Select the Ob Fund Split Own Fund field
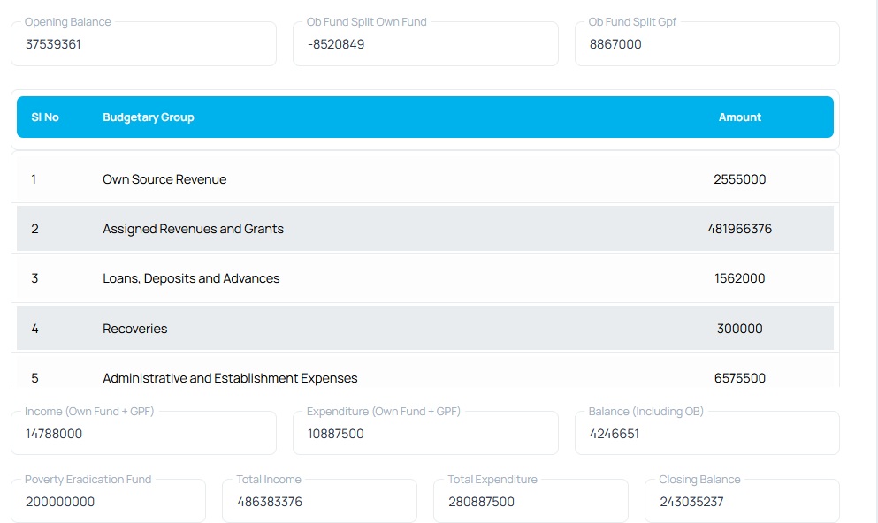The height and width of the screenshot is (523, 878). coord(425,43)
